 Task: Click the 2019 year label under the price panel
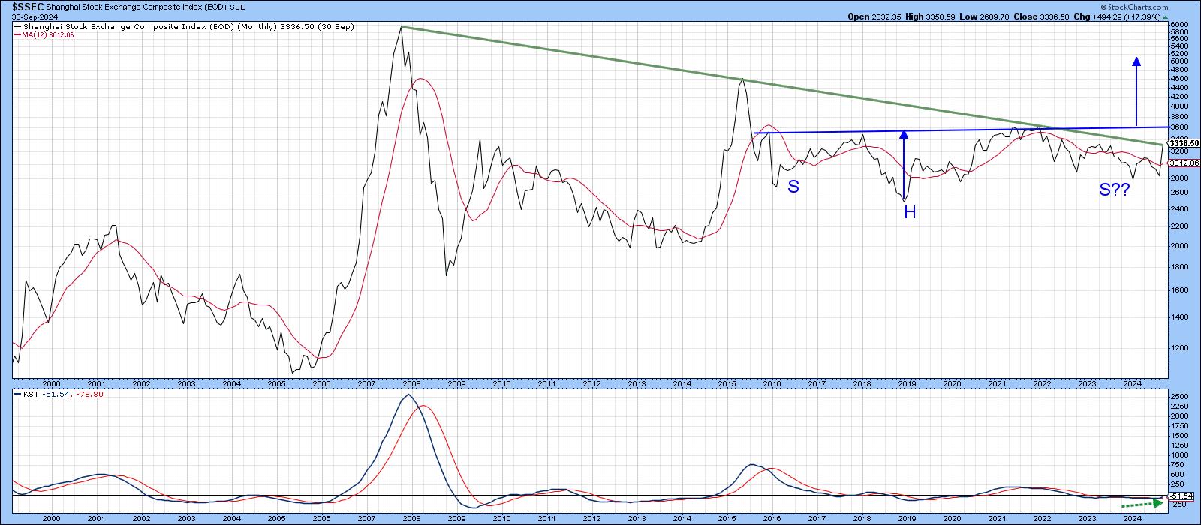click(x=907, y=382)
